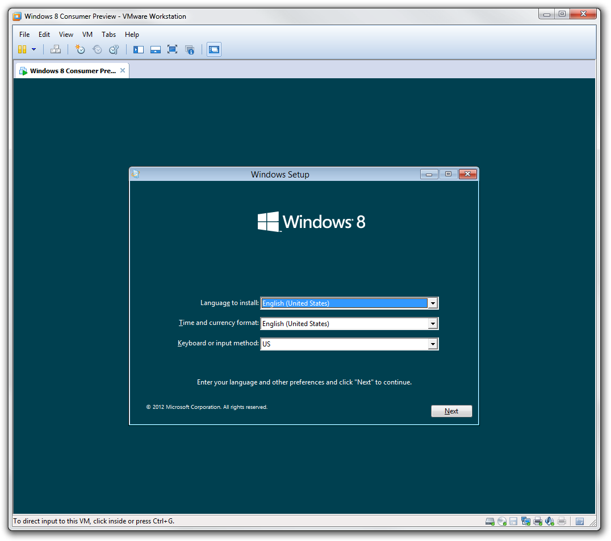The height and width of the screenshot is (541, 611).
Task: Revert VM to snapshot icon
Action: click(x=97, y=49)
